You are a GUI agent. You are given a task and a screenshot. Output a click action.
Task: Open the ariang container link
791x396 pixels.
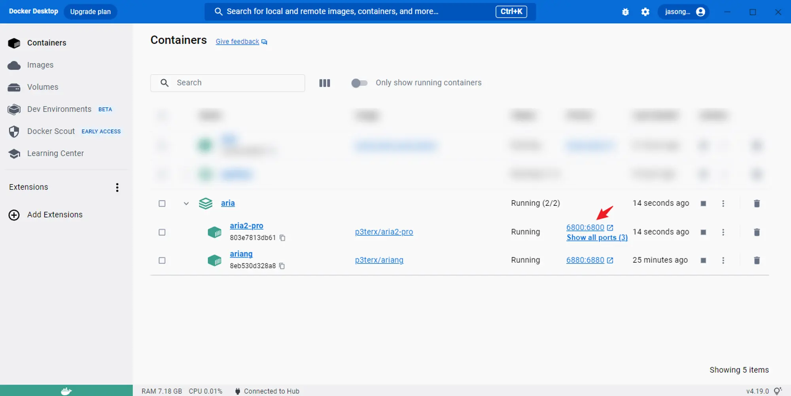point(241,254)
